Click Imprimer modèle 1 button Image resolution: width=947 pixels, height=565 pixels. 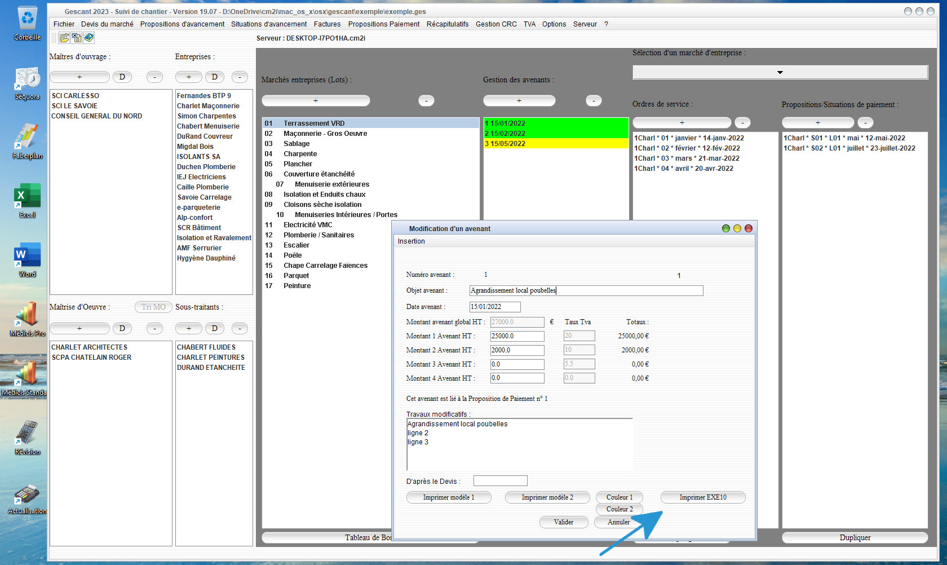[x=449, y=497]
